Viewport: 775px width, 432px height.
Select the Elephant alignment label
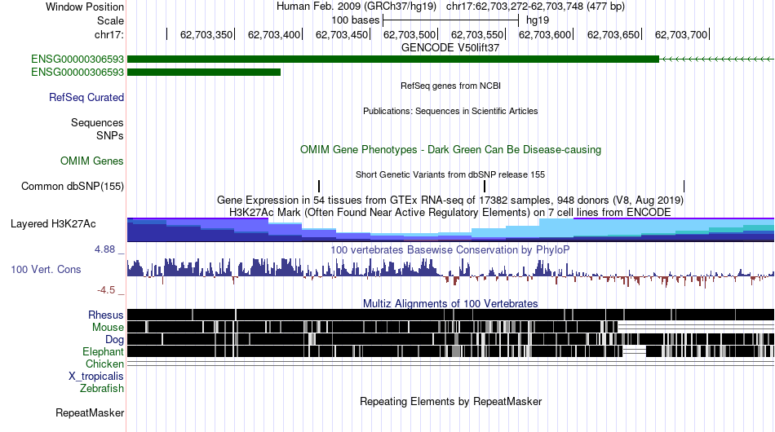(x=103, y=351)
